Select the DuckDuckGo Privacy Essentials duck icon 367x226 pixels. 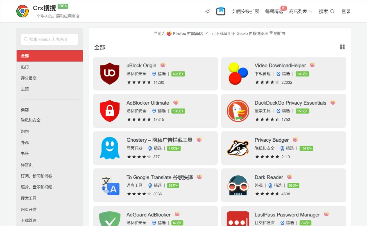click(238, 111)
